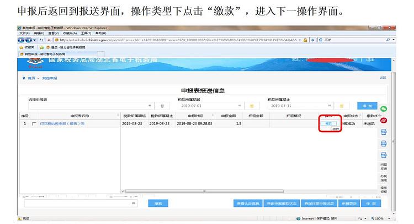The width and height of the screenshot is (414, 224).
Task: Click the page vertical scrollbar
Action: 394,141
